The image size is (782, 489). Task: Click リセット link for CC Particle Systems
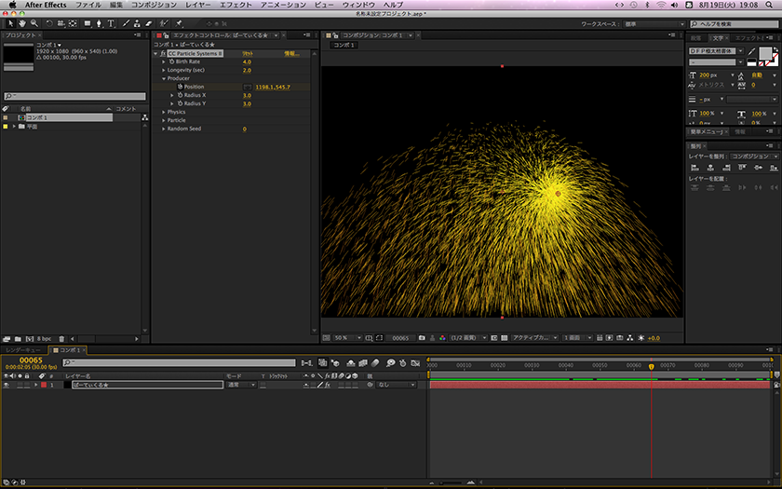(x=248, y=54)
